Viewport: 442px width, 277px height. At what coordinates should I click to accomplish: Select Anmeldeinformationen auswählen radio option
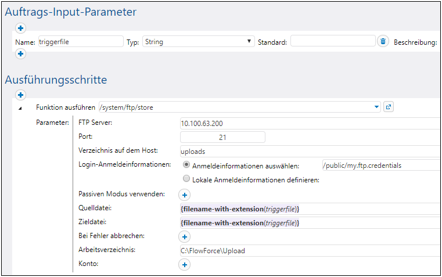(x=186, y=165)
